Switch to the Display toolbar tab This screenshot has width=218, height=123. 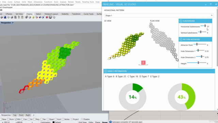(29, 14)
